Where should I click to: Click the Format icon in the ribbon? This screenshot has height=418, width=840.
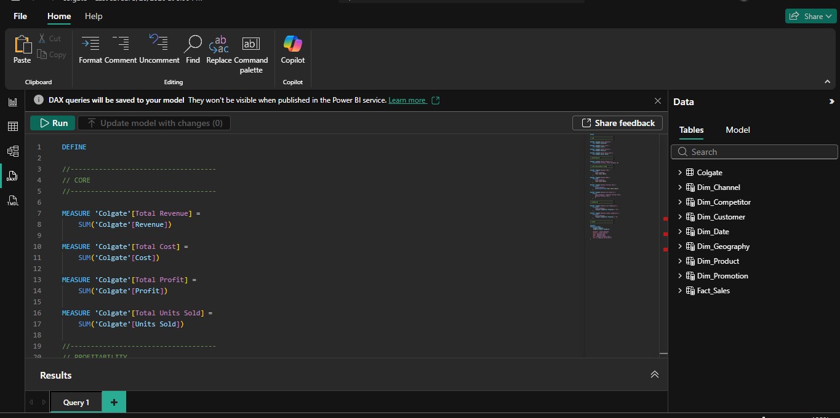(x=90, y=49)
